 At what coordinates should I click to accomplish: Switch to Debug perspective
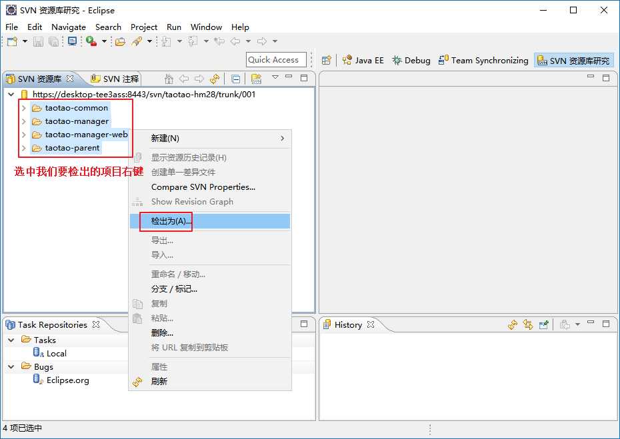pyautogui.click(x=411, y=61)
